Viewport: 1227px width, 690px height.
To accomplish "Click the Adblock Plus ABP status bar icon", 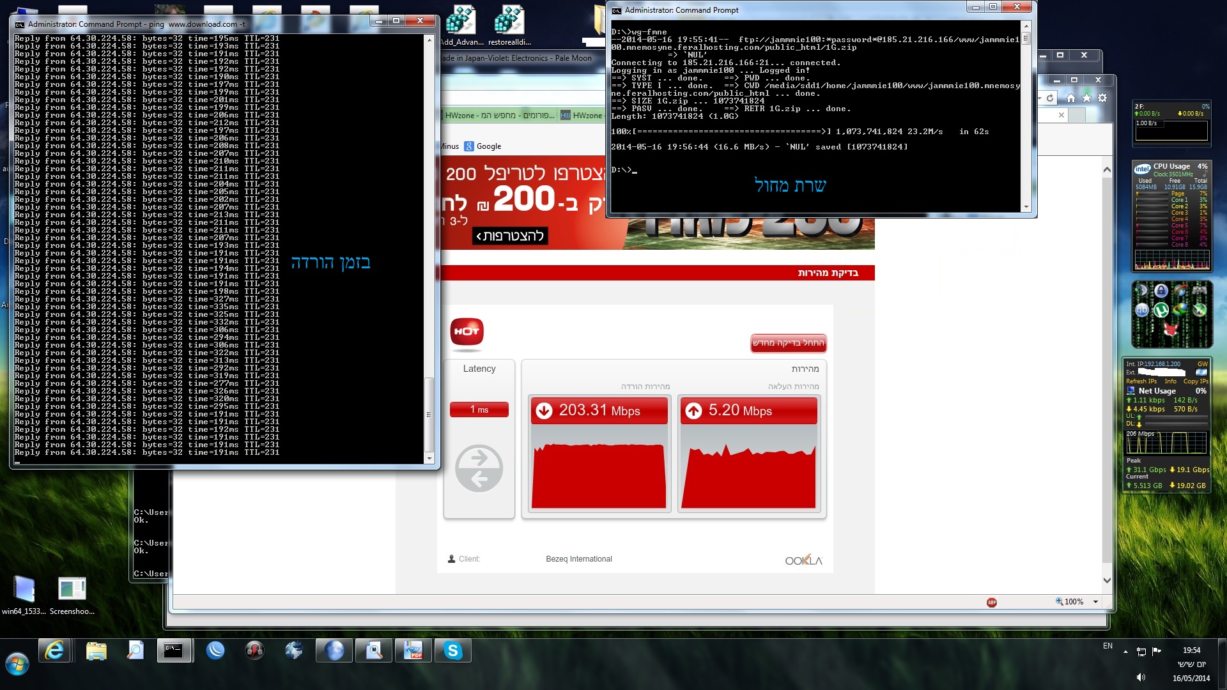I will tap(992, 602).
